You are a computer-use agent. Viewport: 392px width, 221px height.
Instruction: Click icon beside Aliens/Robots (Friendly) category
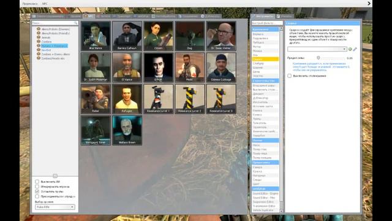[x=39, y=33]
